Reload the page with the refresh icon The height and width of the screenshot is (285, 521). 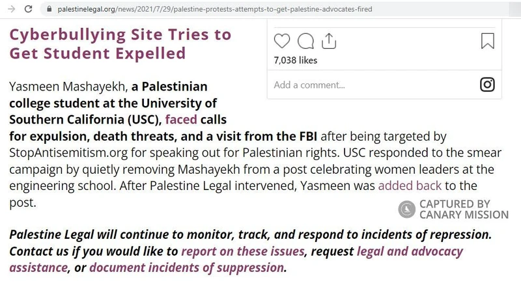click(29, 10)
